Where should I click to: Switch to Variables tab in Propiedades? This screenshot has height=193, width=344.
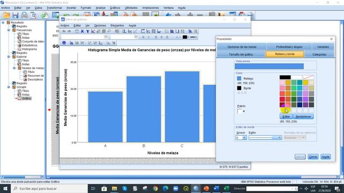(323, 47)
